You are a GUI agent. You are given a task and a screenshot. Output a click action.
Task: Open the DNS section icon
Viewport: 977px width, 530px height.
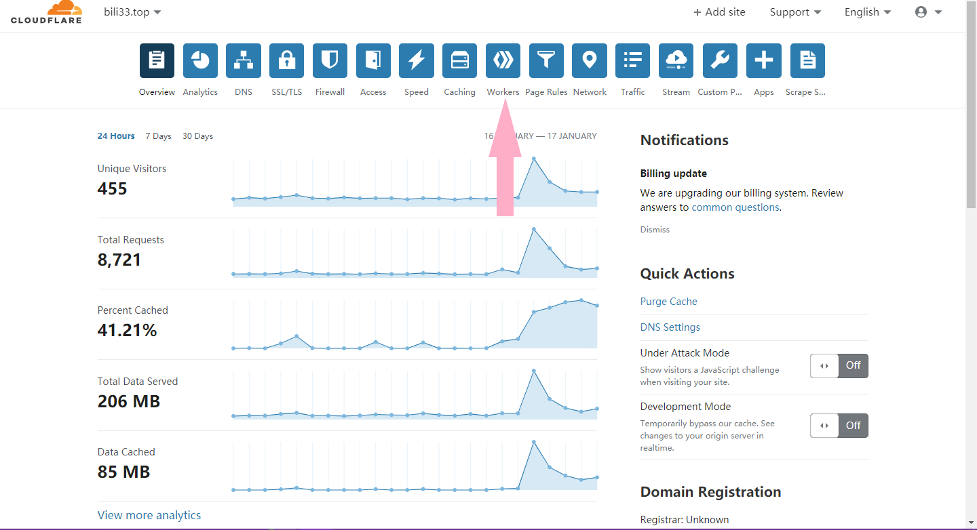tap(243, 61)
